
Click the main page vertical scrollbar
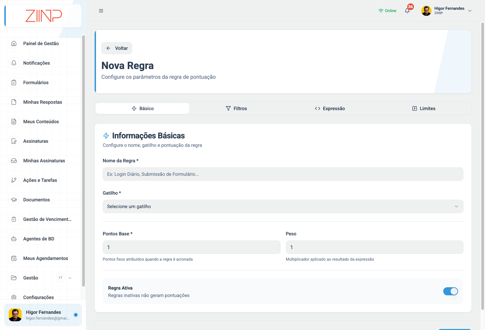pyautogui.click(x=483, y=166)
